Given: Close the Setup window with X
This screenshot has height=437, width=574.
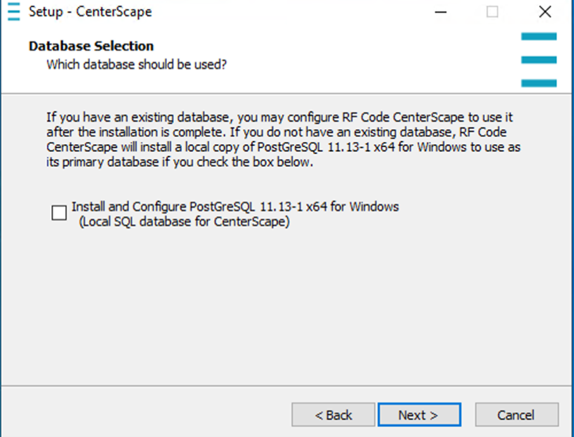Looking at the screenshot, I should coord(545,12).
